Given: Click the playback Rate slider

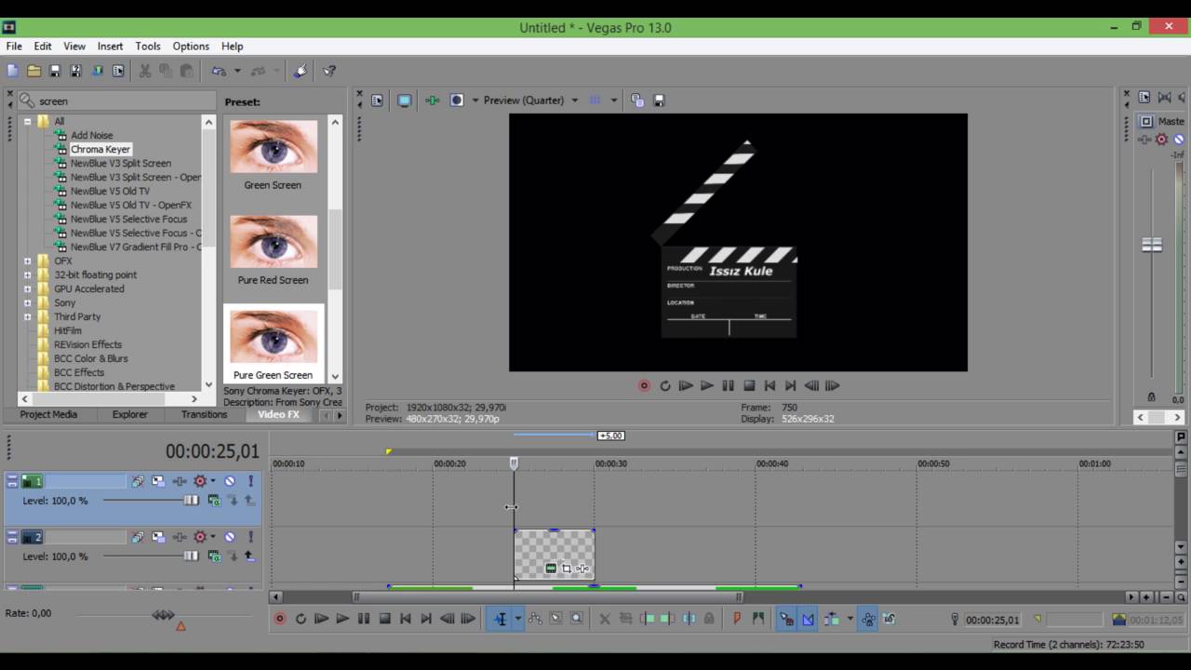Looking at the screenshot, I should click(x=163, y=615).
